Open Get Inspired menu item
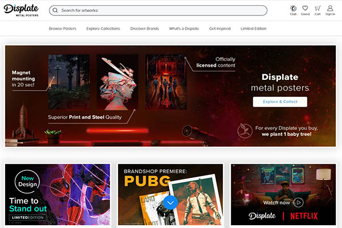Screen dimensions: 342x228 pos(220,28)
